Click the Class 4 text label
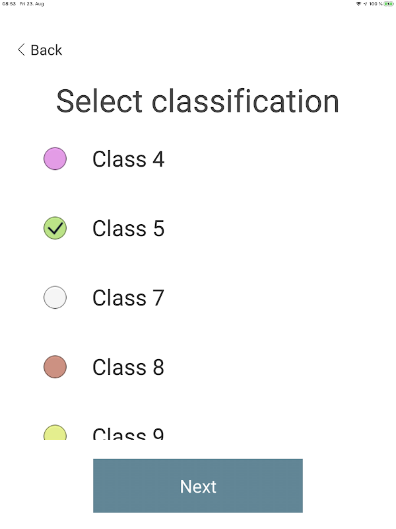396x529 pixels. (x=128, y=159)
